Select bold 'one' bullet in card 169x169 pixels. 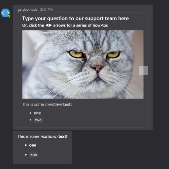(37, 113)
